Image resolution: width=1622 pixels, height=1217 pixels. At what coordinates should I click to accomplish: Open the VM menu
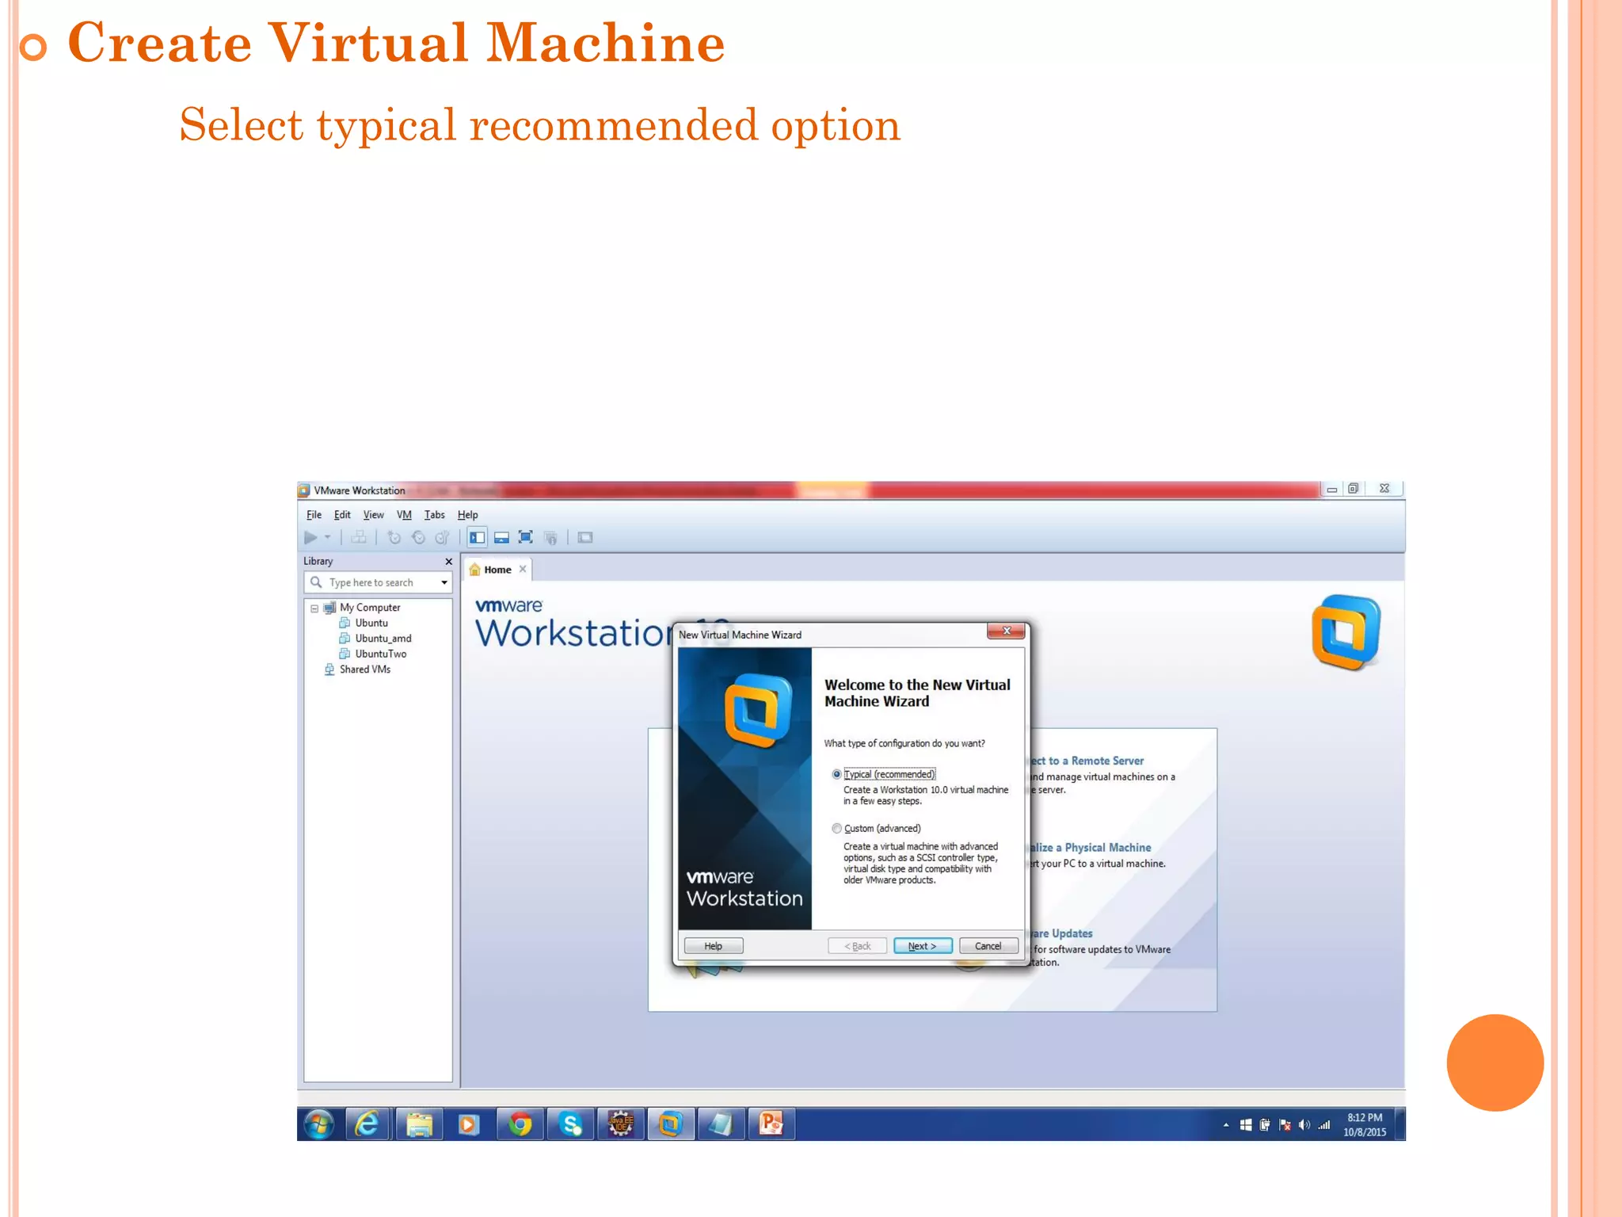click(x=404, y=515)
